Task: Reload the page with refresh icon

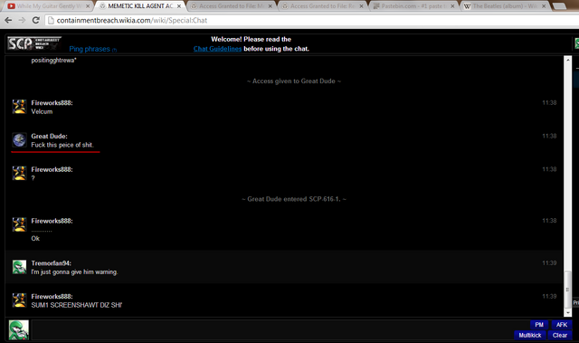Action: pyautogui.click(x=36, y=20)
